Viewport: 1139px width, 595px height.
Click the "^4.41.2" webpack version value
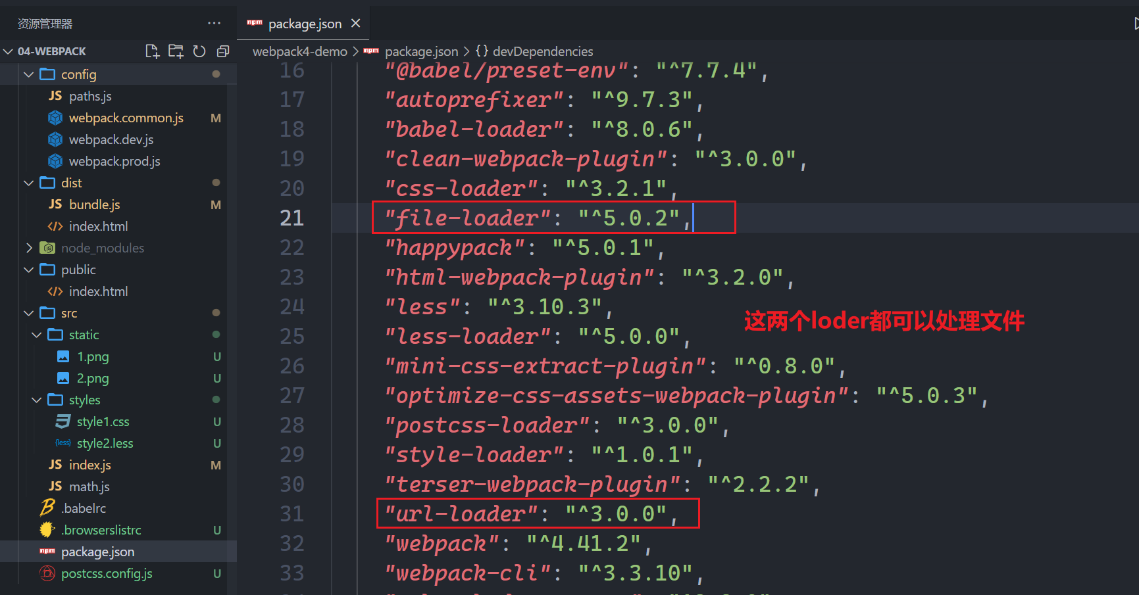584,543
